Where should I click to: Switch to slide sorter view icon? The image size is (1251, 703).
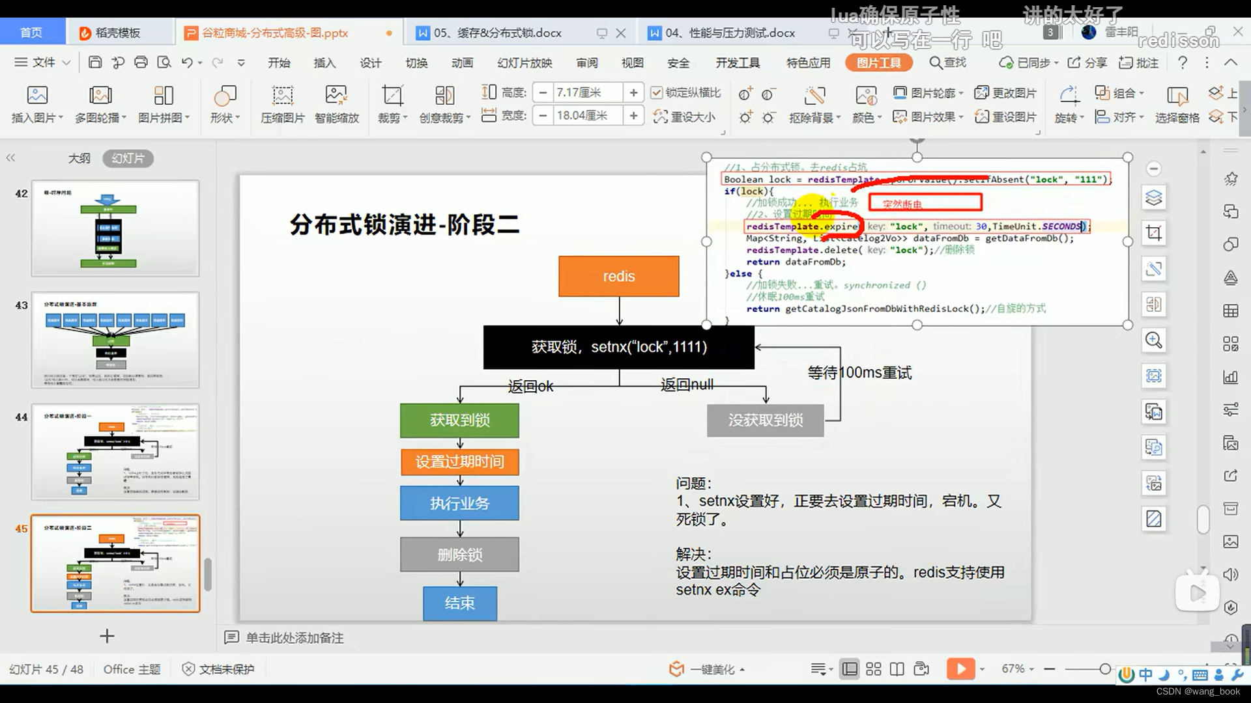pos(874,669)
